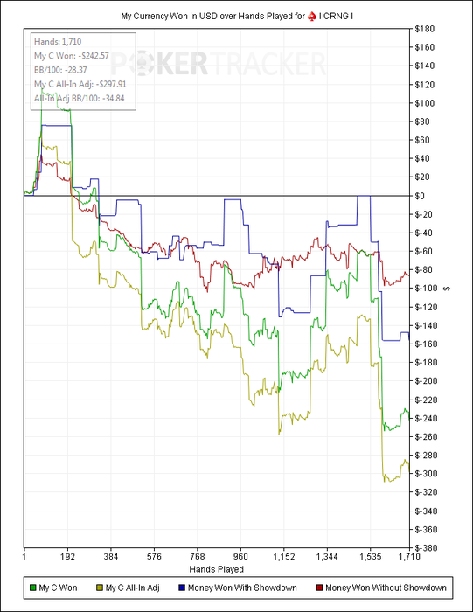
Task: Click the 1,710 x-axis tick label
Action: coord(410,557)
